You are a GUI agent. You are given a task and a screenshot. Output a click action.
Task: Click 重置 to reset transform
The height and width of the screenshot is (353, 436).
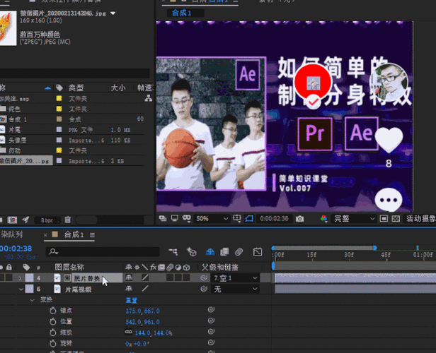(x=131, y=300)
